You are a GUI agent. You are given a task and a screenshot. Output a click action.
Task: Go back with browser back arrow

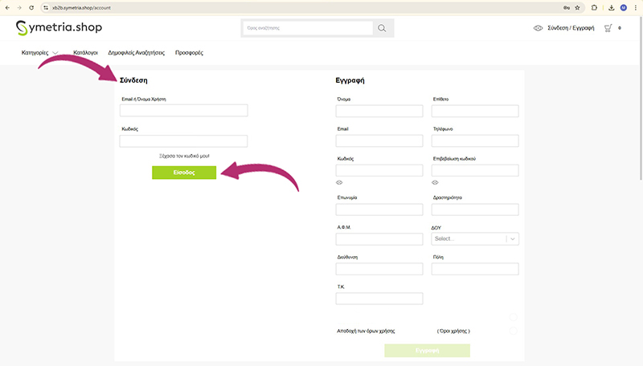(7, 7)
